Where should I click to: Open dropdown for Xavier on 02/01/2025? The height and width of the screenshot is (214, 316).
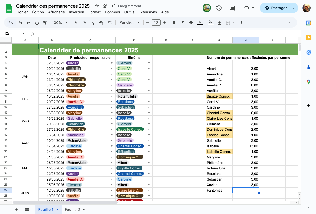click(x=112, y=63)
